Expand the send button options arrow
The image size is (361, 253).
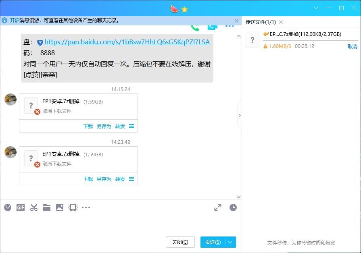(x=230, y=242)
